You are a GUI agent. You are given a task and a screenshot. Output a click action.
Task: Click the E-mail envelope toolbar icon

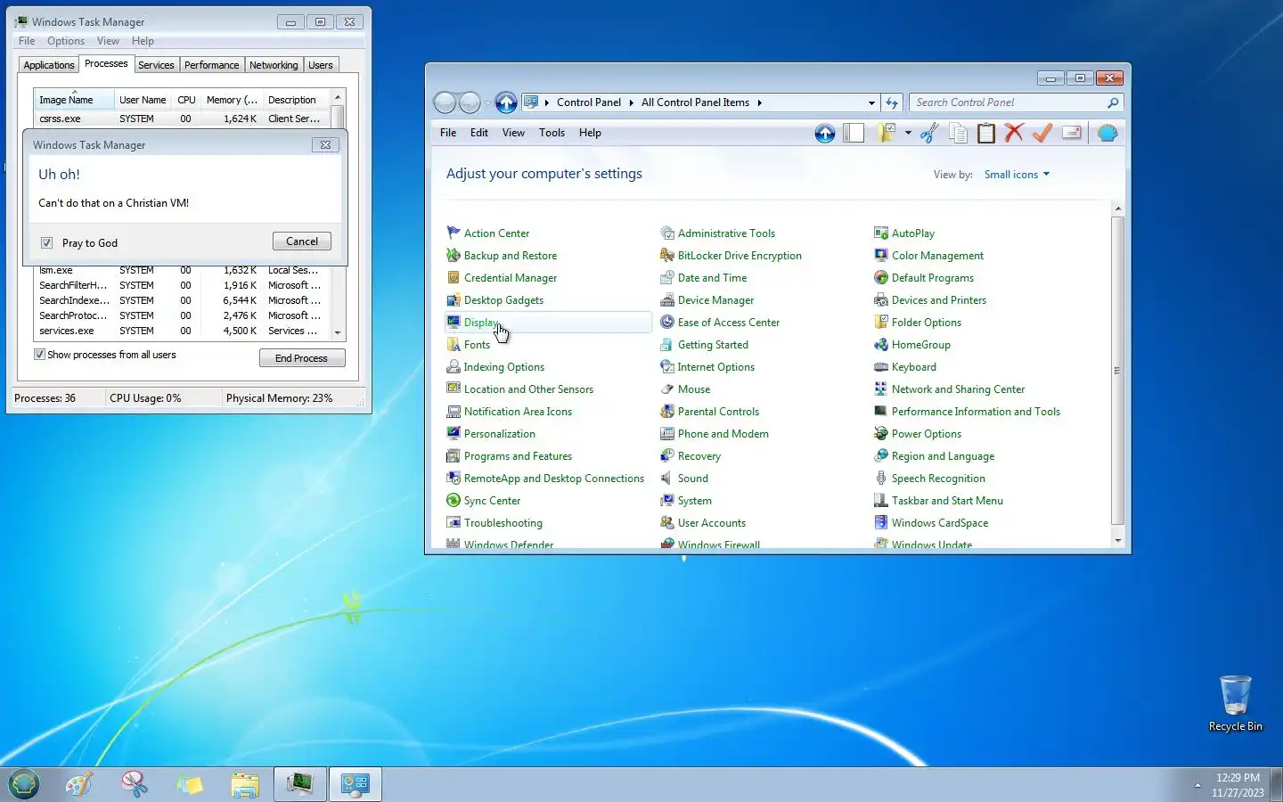point(1072,134)
